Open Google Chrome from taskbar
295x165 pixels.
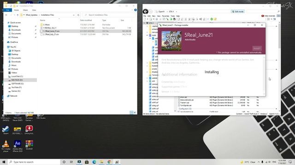click(x=109, y=162)
